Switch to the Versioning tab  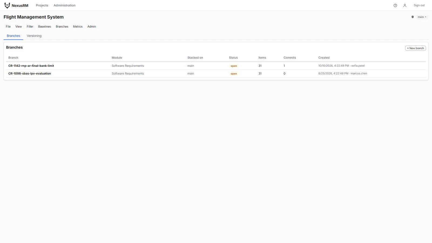34,36
